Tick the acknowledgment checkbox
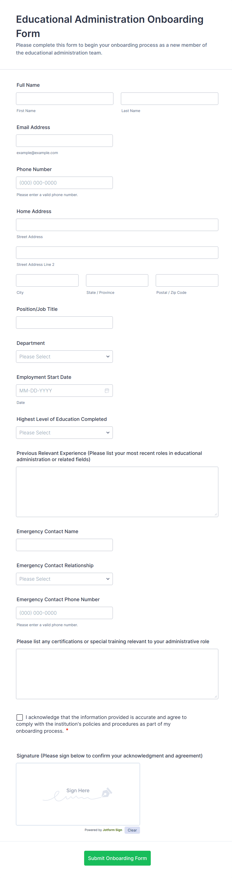This screenshot has height=878, width=232. tap(20, 717)
